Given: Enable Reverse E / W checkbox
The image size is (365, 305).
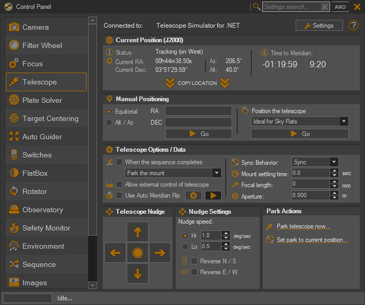Looking at the screenshot, I should point(194,272).
